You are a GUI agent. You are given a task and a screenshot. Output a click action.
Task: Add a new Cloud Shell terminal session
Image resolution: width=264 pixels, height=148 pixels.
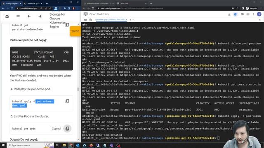(130, 20)
